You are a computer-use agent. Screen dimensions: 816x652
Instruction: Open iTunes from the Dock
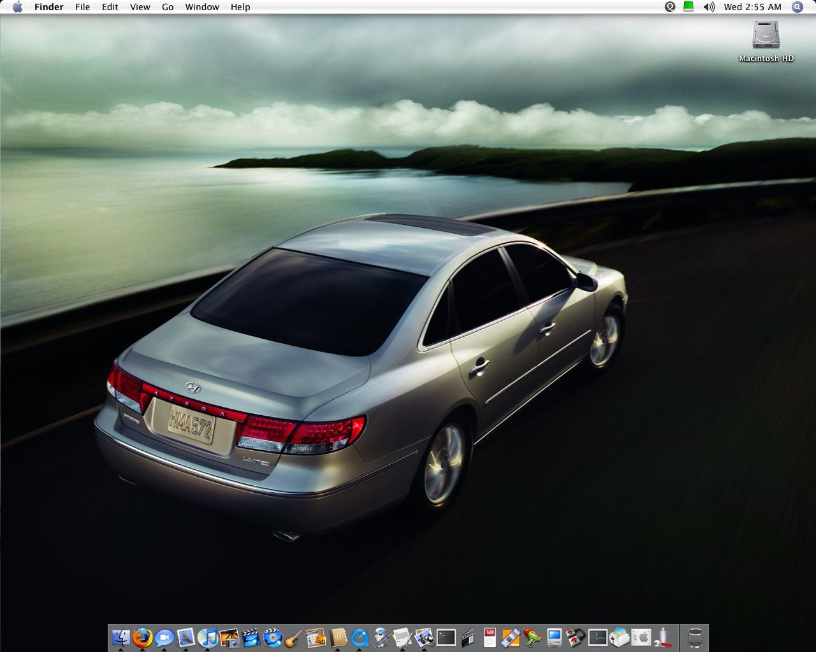208,637
